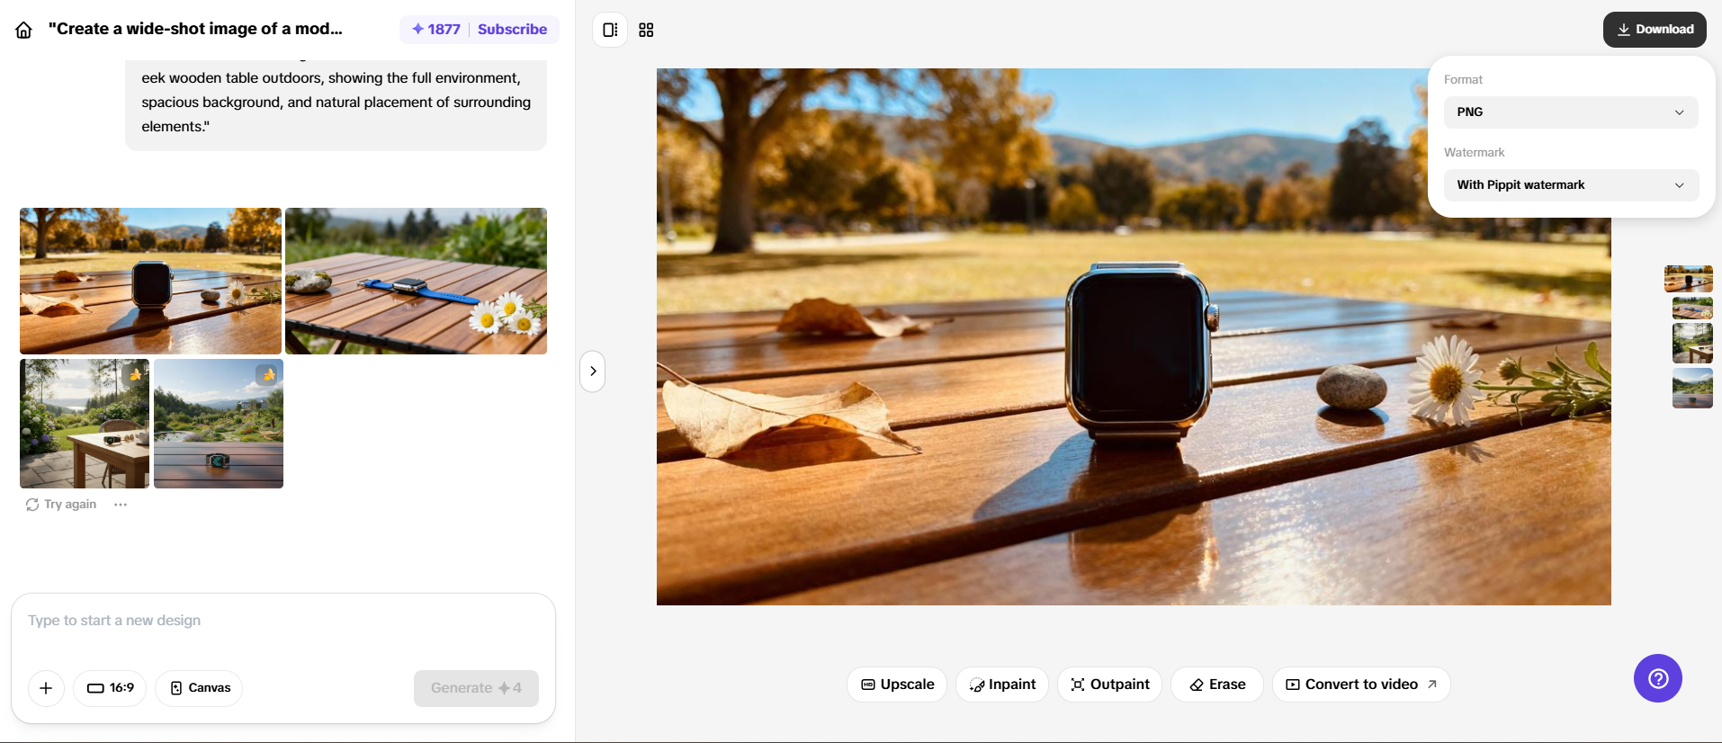The width and height of the screenshot is (1722, 743).
Task: Open the split panel layout view
Action: click(x=610, y=30)
